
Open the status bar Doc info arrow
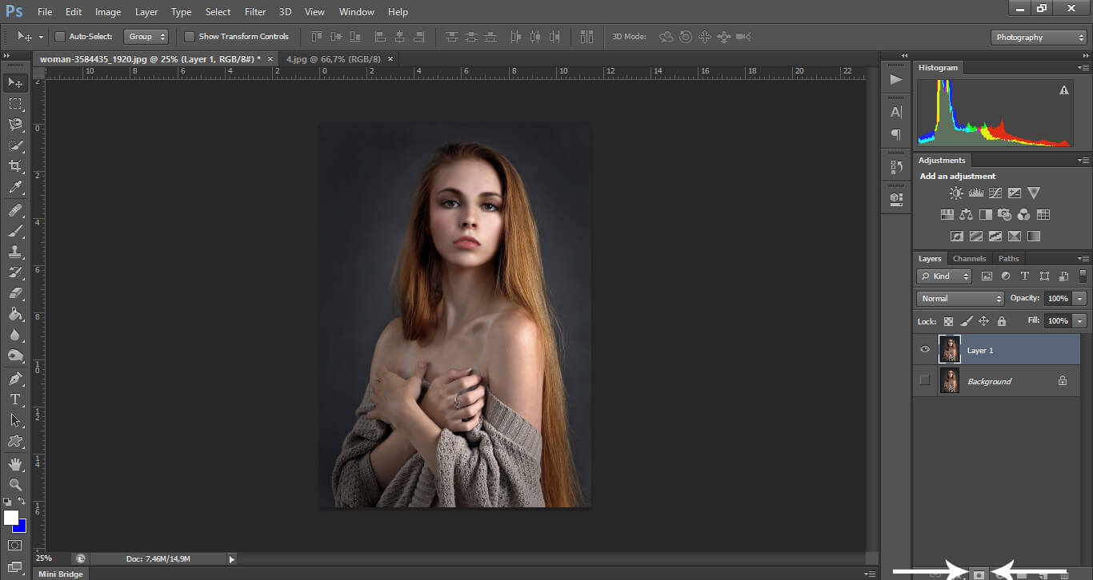pyautogui.click(x=232, y=559)
